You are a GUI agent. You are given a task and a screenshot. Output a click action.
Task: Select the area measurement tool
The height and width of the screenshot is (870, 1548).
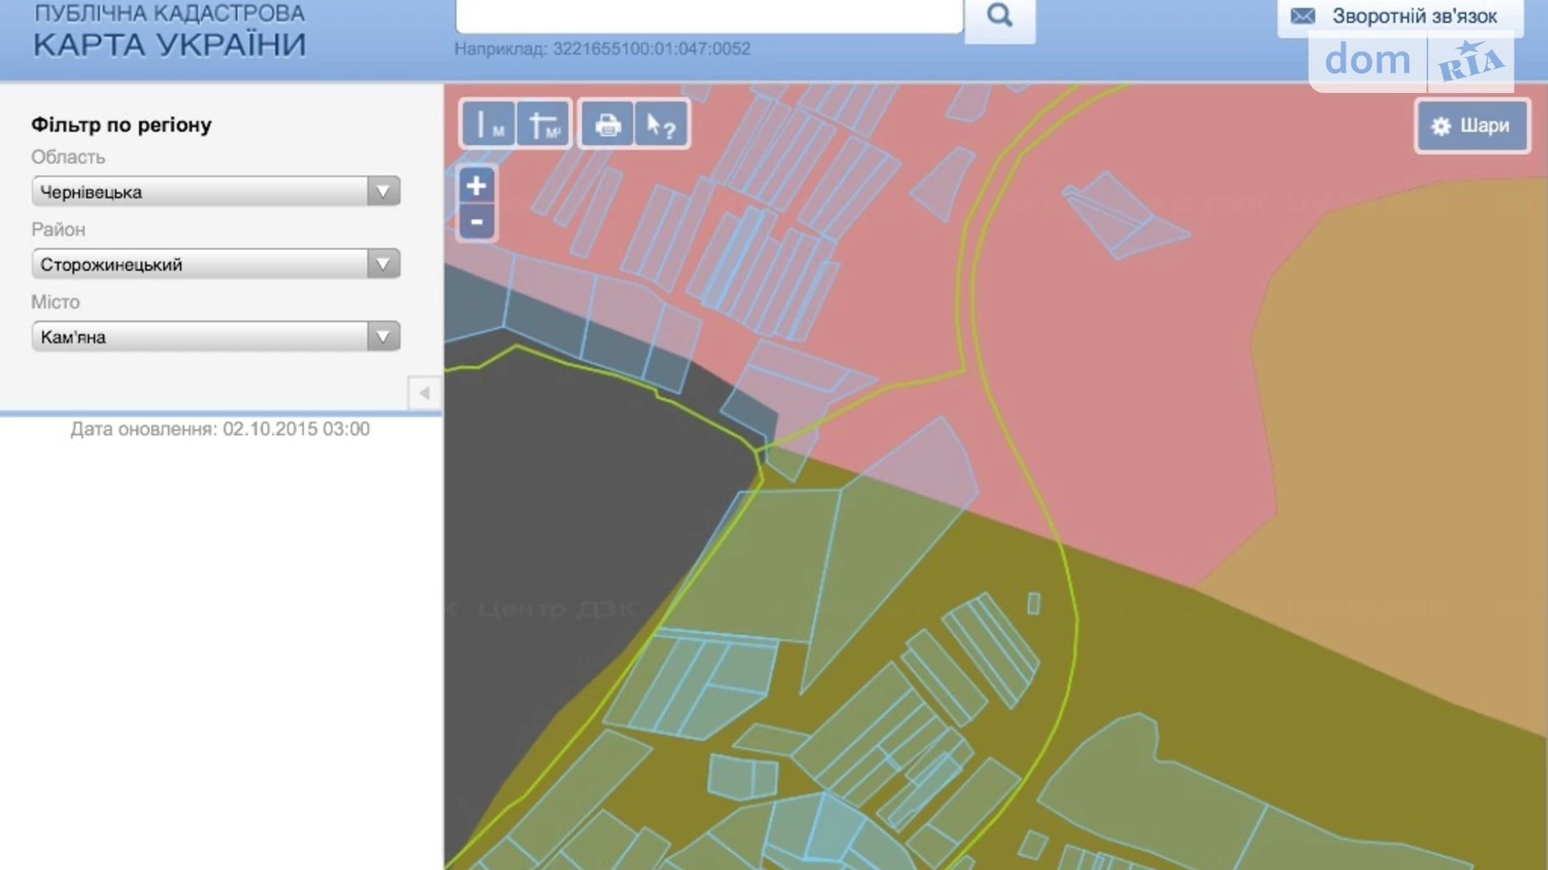[544, 125]
